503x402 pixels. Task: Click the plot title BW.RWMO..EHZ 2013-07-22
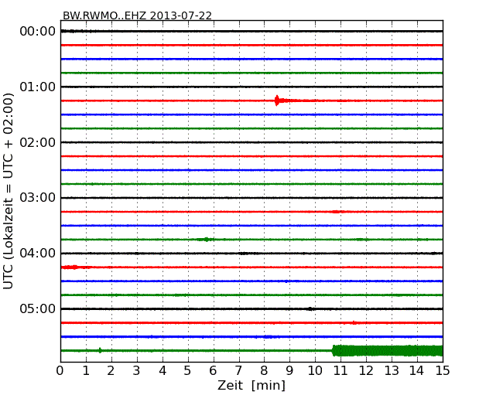[x=137, y=15]
